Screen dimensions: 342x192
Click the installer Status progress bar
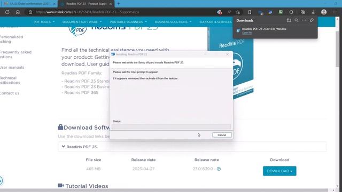171,126
